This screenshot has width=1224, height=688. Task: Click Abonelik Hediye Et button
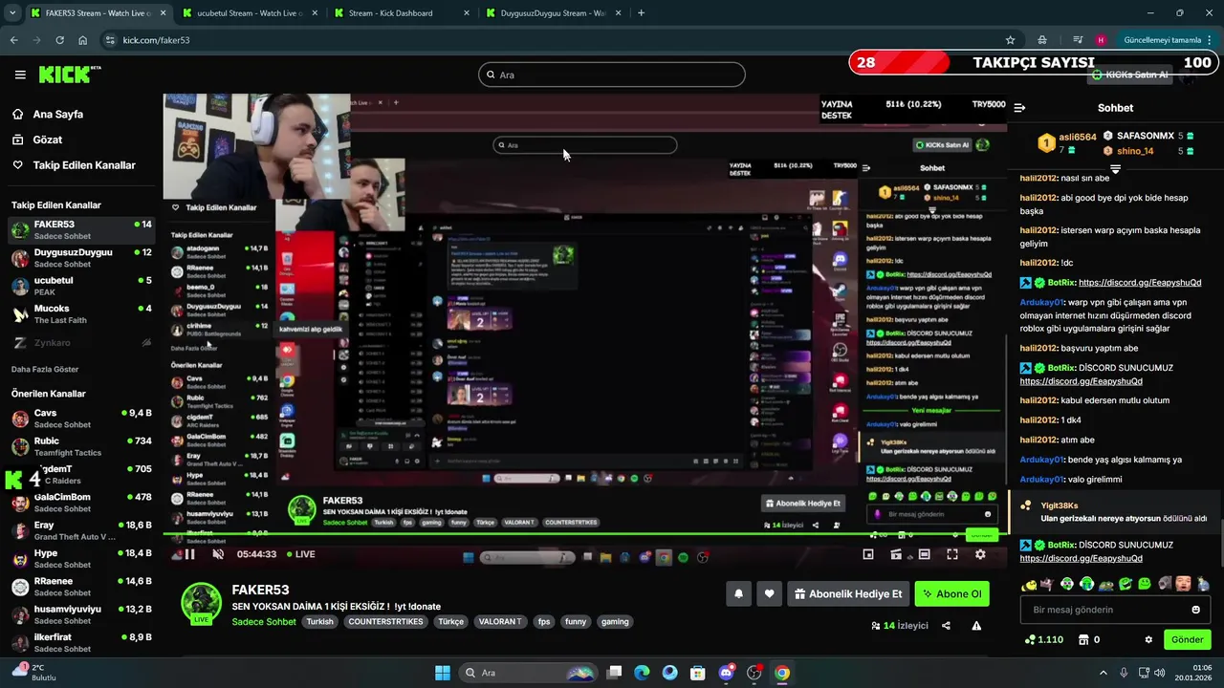tap(847, 593)
